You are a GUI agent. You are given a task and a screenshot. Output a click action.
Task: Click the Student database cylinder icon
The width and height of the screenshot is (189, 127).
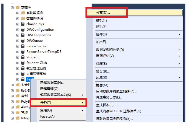click(x=23, y=57)
